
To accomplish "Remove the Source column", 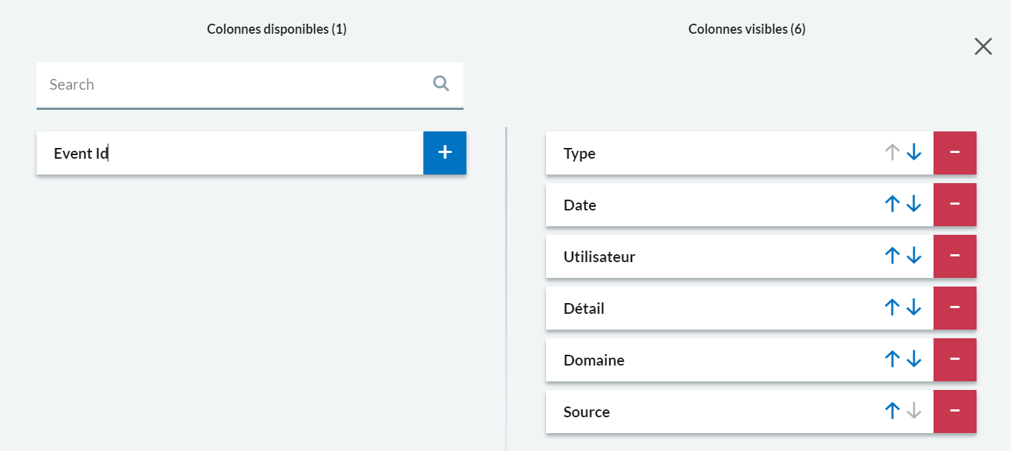I will 954,412.
